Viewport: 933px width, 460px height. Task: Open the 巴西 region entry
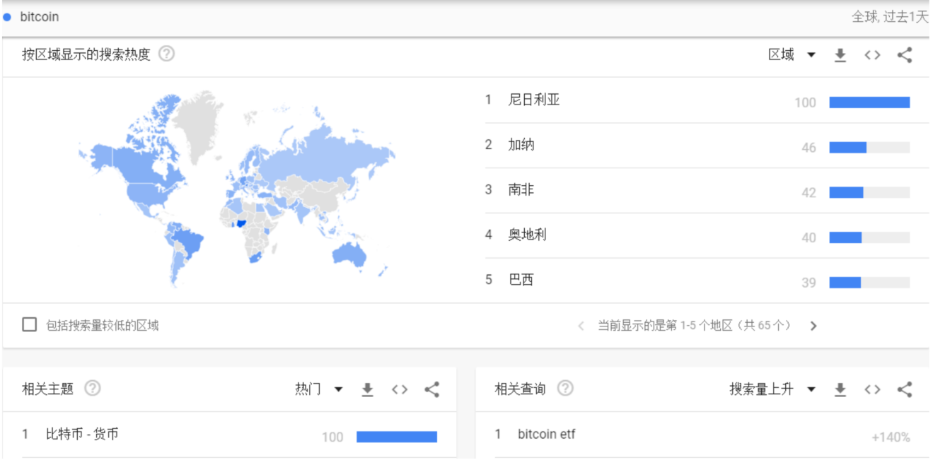(521, 280)
